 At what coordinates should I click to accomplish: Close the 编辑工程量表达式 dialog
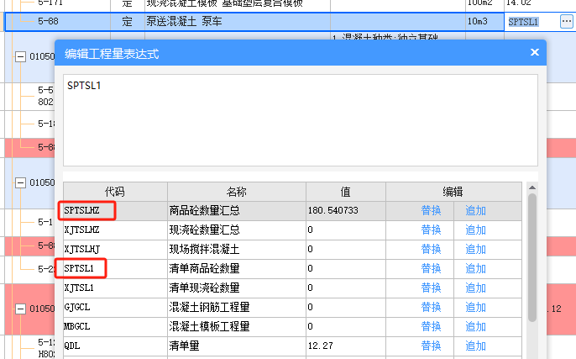[535, 52]
